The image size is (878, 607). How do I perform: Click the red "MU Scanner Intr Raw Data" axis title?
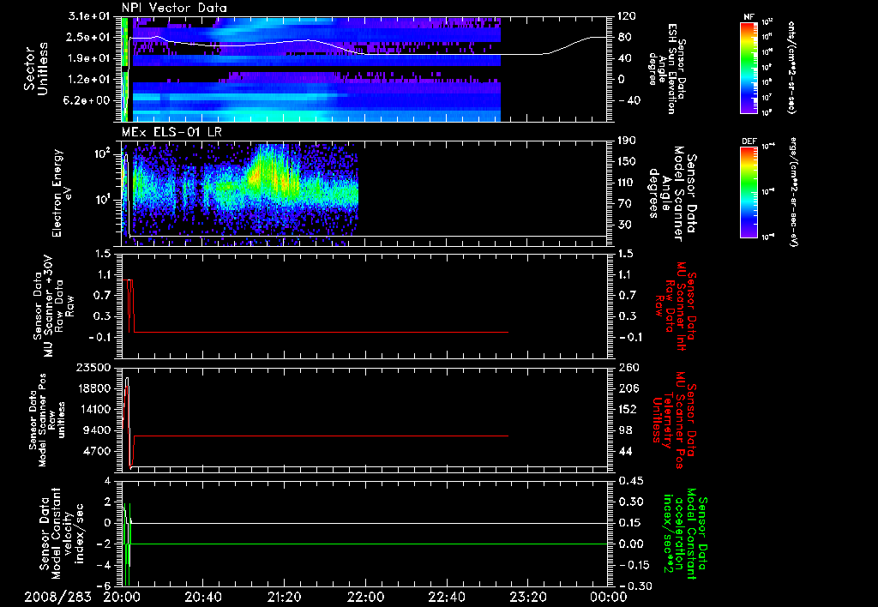pos(676,306)
